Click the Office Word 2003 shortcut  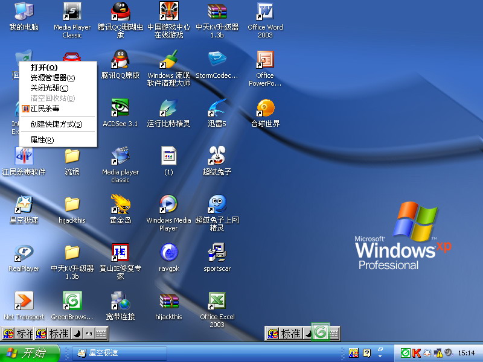click(x=265, y=11)
